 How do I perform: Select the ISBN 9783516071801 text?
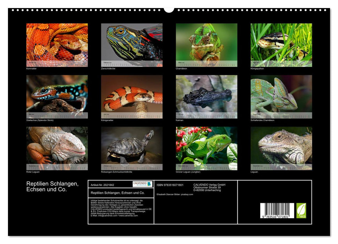point(170,185)
